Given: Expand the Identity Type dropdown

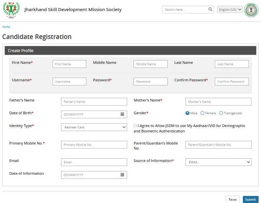Looking at the screenshot, I should click(x=94, y=127).
